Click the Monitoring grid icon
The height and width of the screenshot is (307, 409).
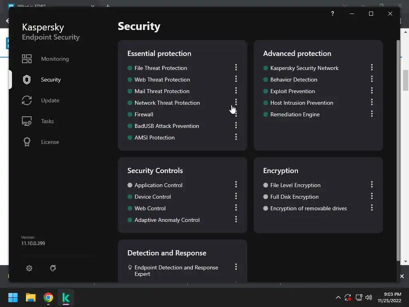click(27, 59)
